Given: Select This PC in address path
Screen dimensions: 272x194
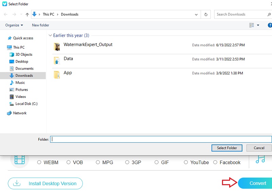Looking at the screenshot, I should tap(48, 14).
